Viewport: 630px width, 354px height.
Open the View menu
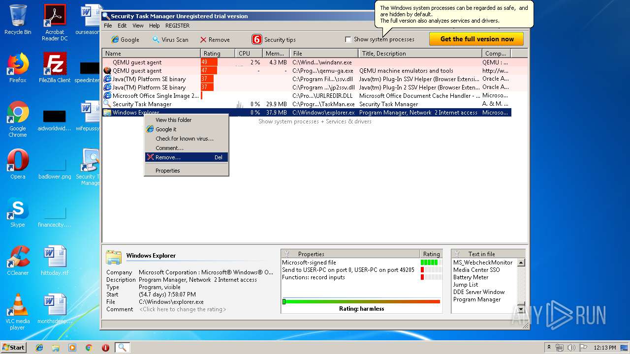tap(138, 26)
